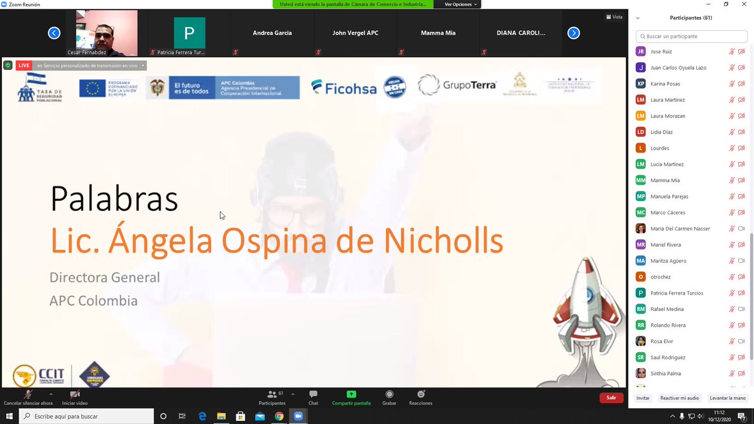Toggle Cancelar silenciar ahora microphone

28,396
